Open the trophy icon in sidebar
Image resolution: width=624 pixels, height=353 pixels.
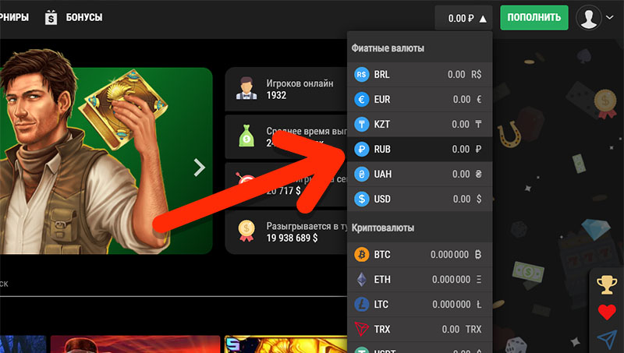tap(606, 286)
